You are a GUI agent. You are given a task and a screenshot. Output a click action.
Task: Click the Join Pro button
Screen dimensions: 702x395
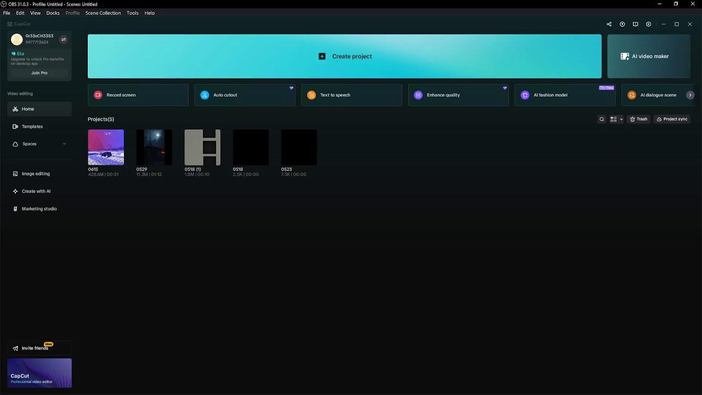[39, 73]
